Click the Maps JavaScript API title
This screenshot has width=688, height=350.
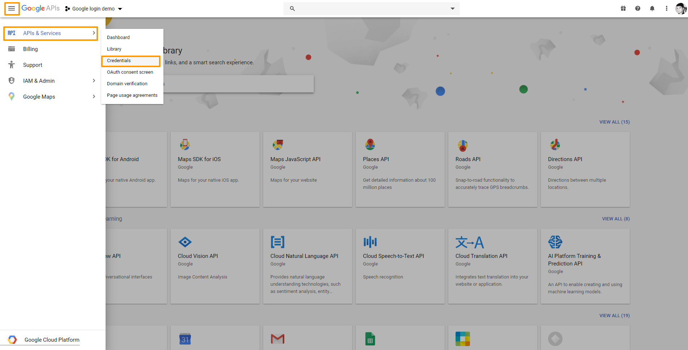295,159
